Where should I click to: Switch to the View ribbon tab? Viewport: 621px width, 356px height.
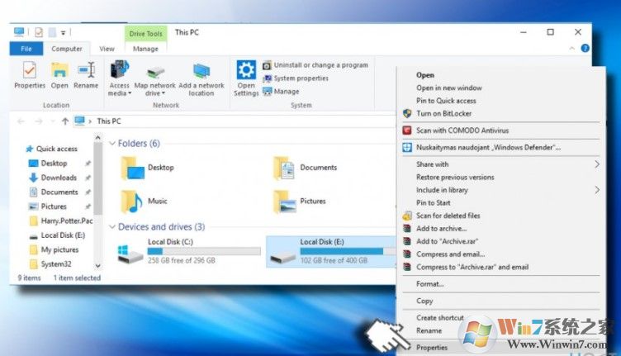(107, 49)
